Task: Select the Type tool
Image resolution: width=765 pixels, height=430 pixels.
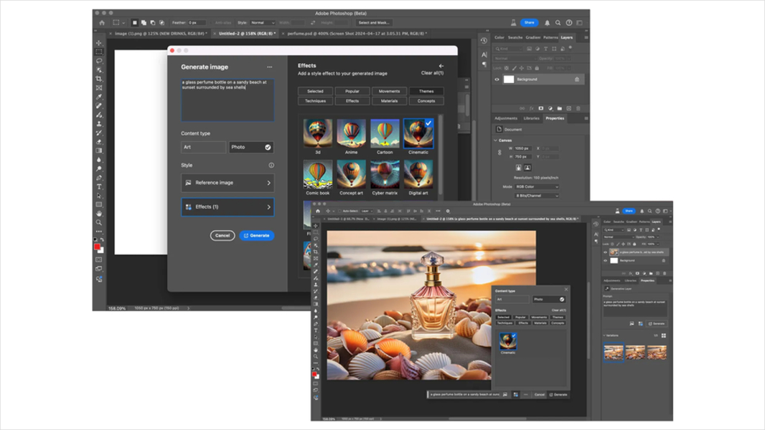Action: 98,187
